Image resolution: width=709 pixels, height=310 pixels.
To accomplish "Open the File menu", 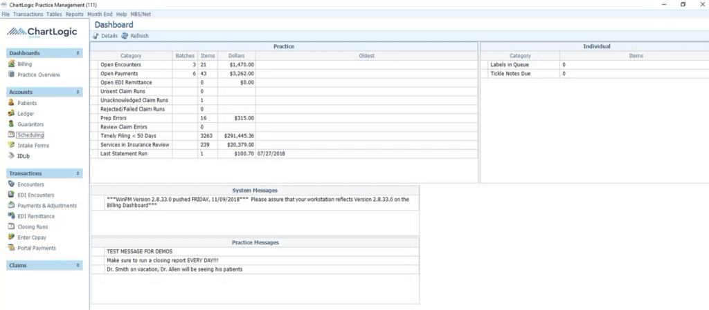I will coord(6,14).
